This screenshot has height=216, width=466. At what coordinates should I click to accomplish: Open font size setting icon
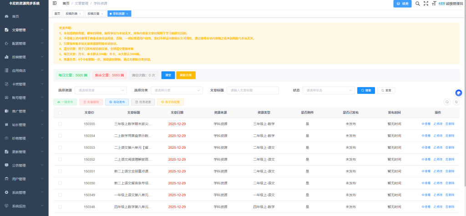coord(434,4)
